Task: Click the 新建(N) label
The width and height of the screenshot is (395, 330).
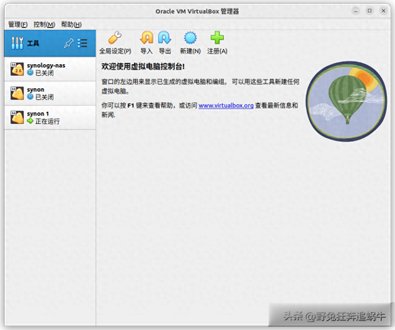Action: (190, 51)
